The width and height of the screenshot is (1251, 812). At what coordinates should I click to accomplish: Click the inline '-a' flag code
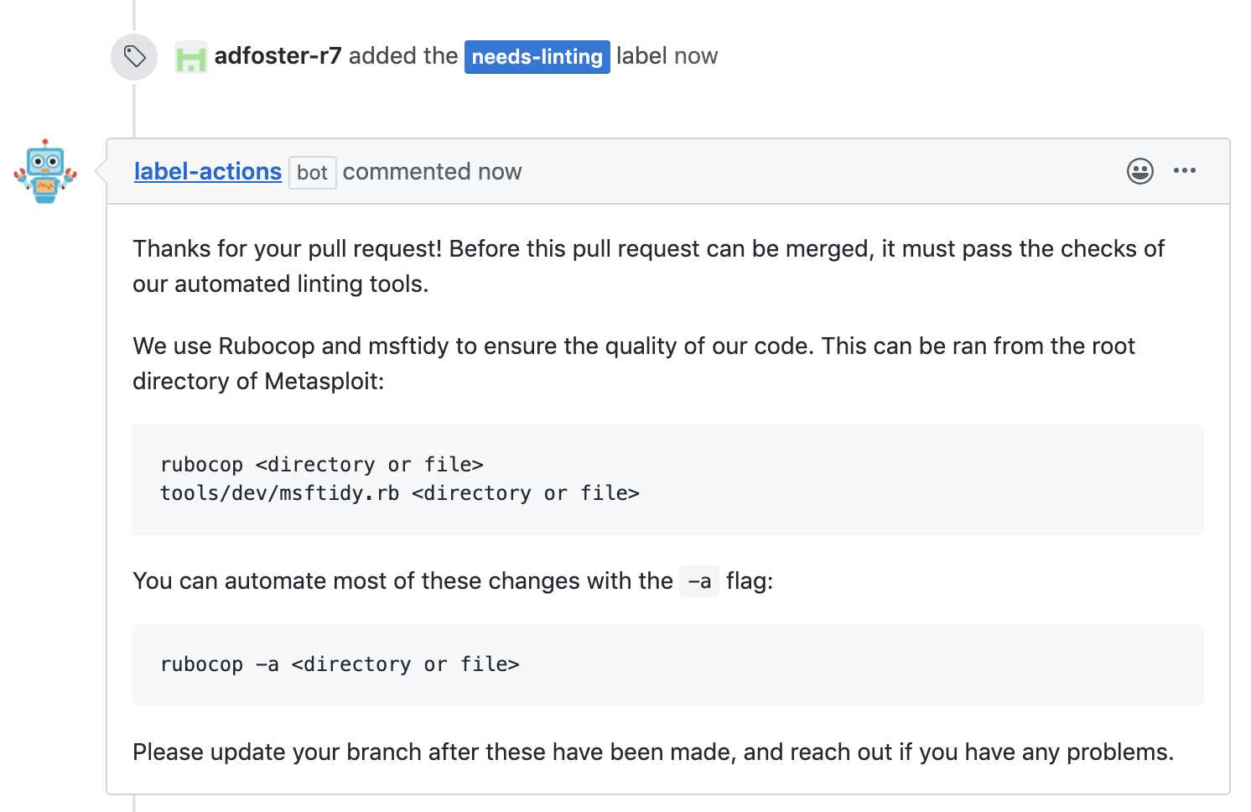(699, 580)
